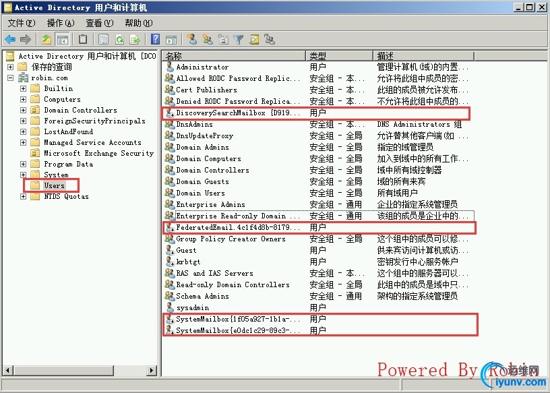Sort by the 描述 column header
The image size is (550, 393).
tap(424, 56)
